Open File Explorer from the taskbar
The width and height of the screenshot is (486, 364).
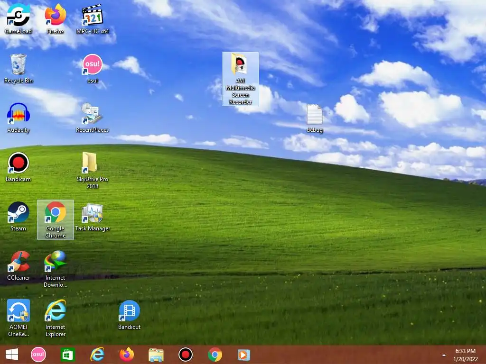(x=156, y=355)
